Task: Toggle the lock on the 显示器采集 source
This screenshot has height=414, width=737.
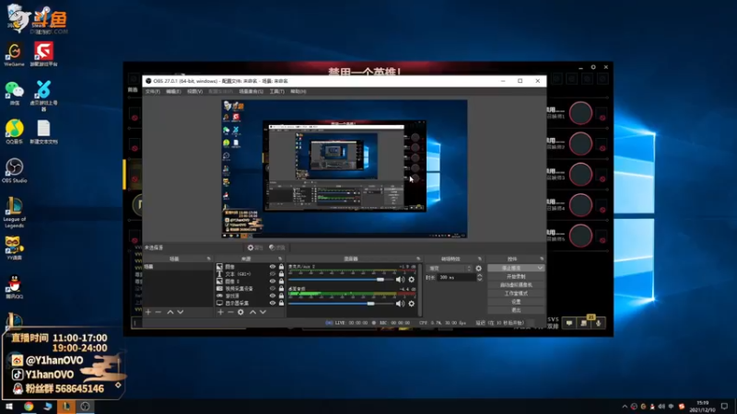Action: tap(281, 303)
